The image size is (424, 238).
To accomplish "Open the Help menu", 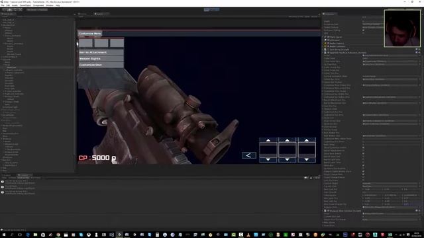I will pos(58,5).
